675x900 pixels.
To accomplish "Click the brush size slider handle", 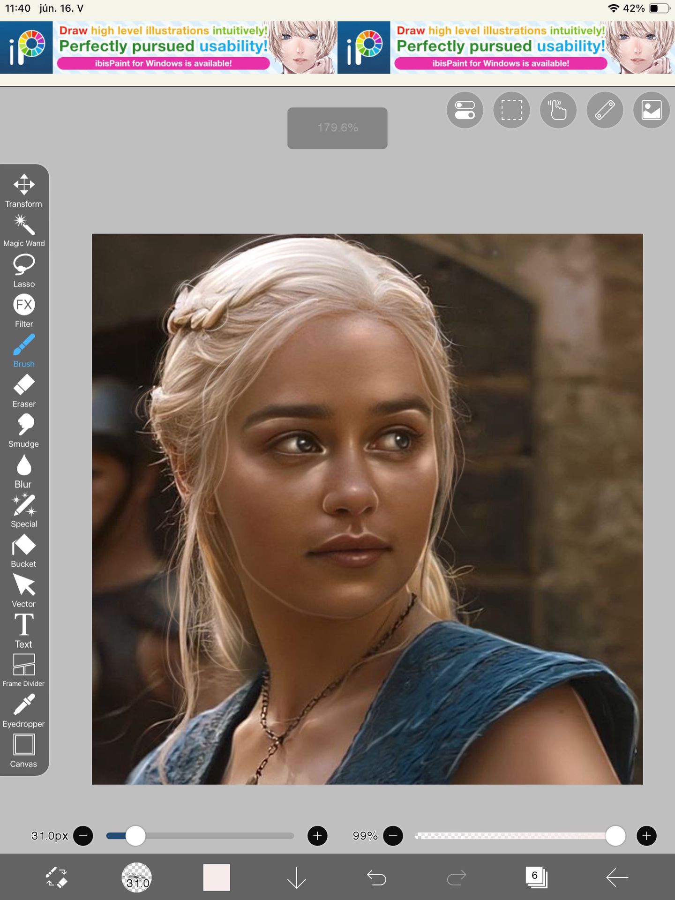I will click(x=135, y=836).
